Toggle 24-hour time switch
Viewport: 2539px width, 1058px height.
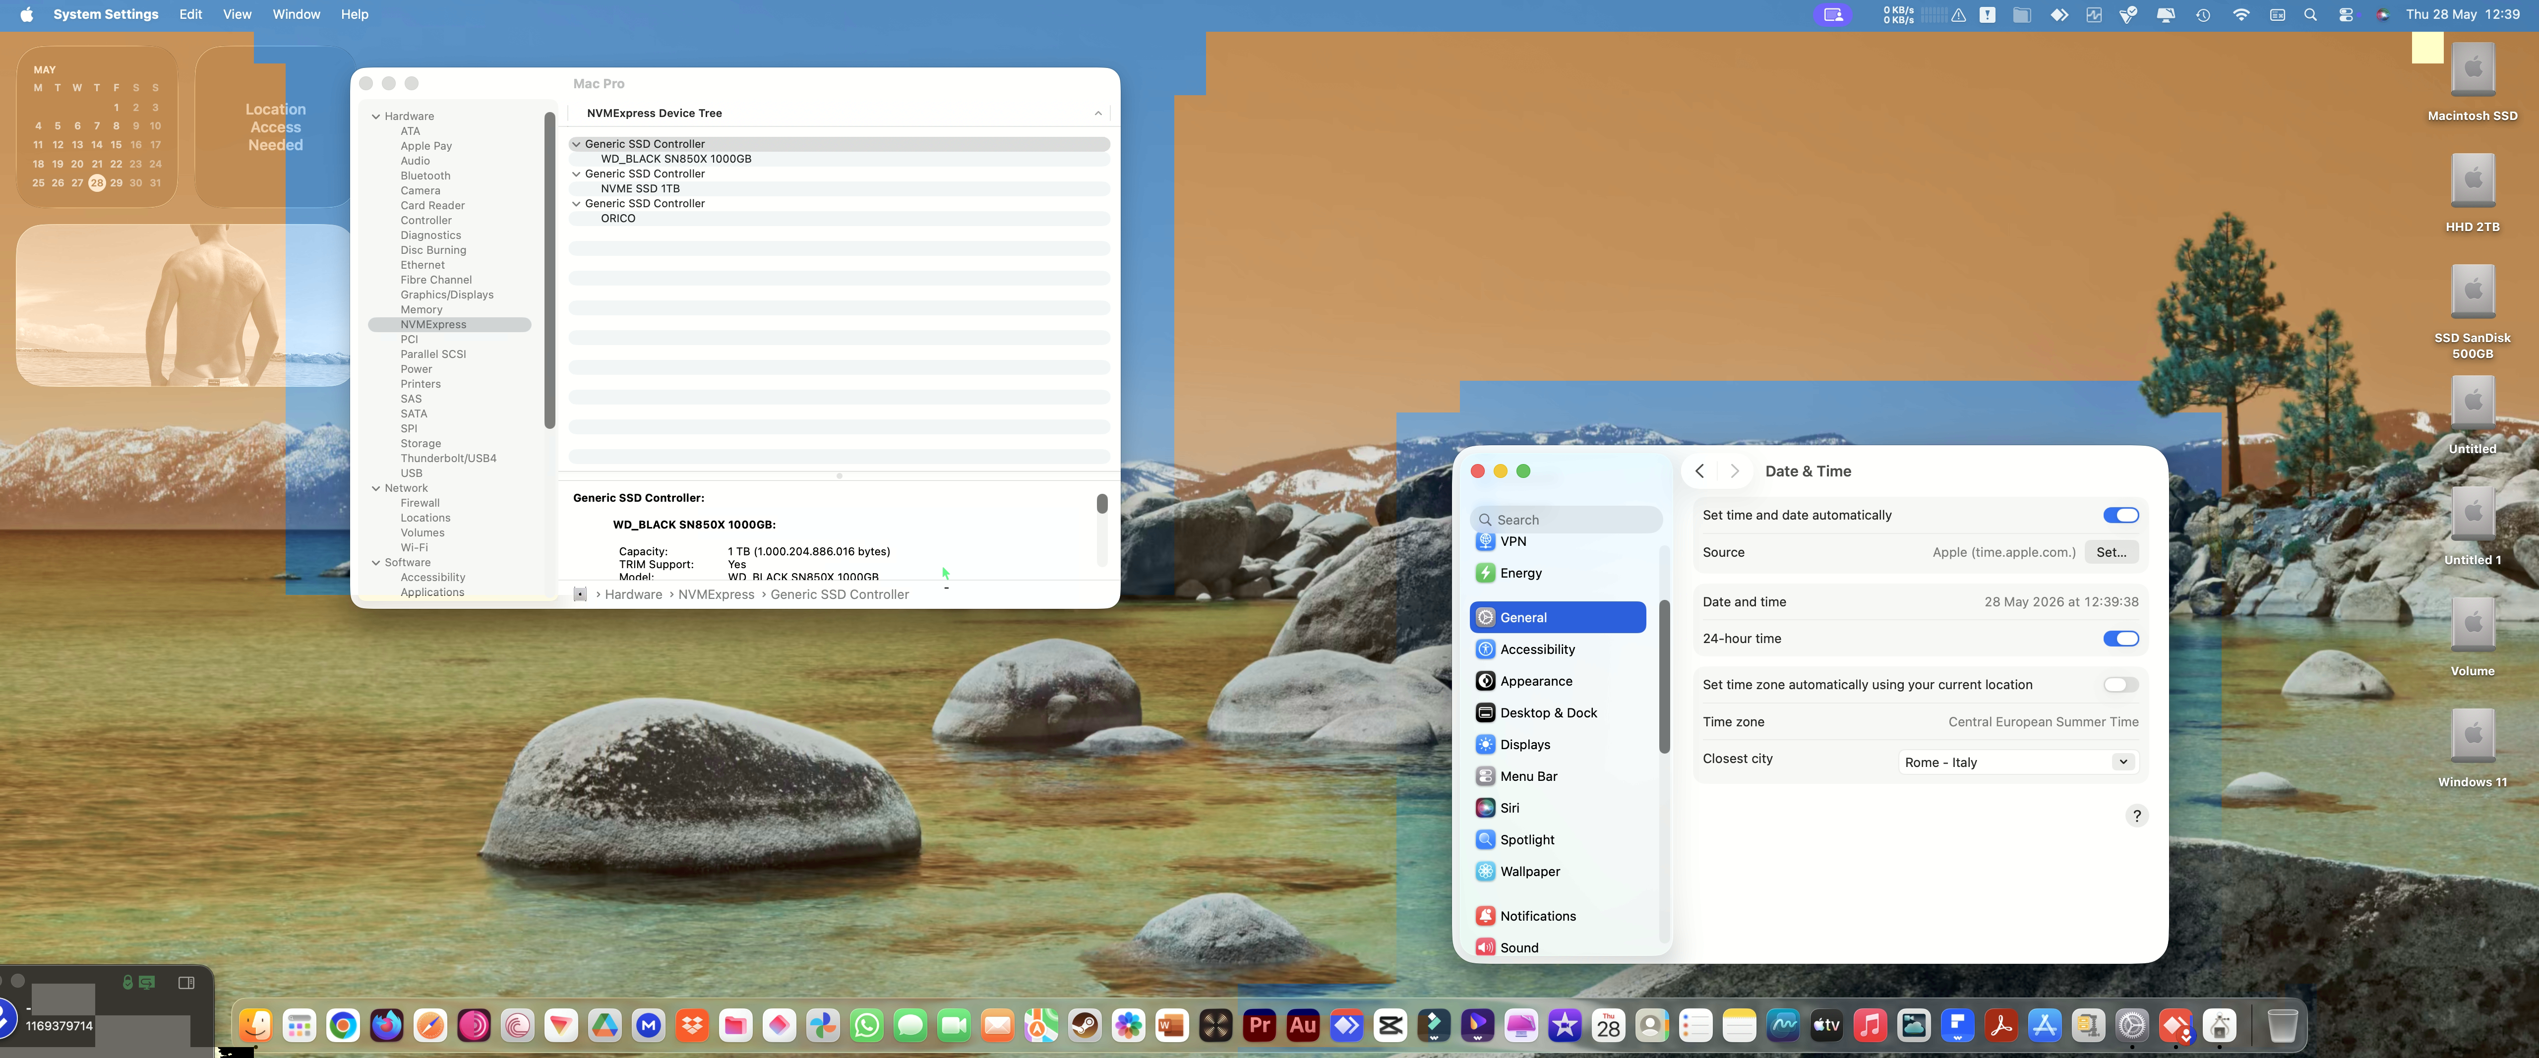click(x=2120, y=639)
